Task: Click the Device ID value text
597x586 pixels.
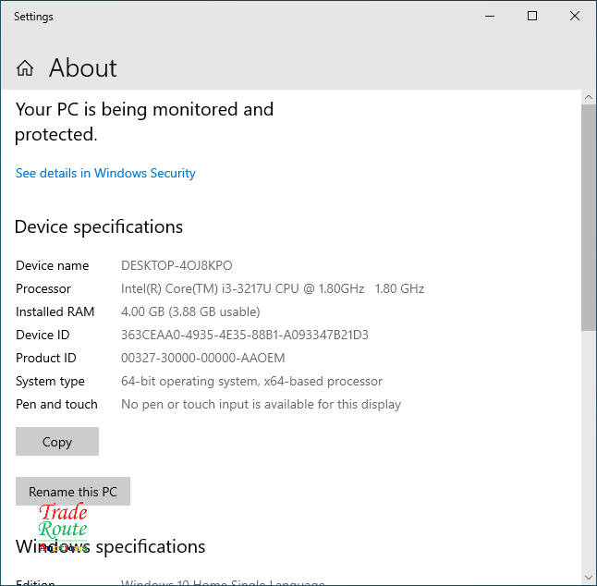Action: tap(244, 335)
